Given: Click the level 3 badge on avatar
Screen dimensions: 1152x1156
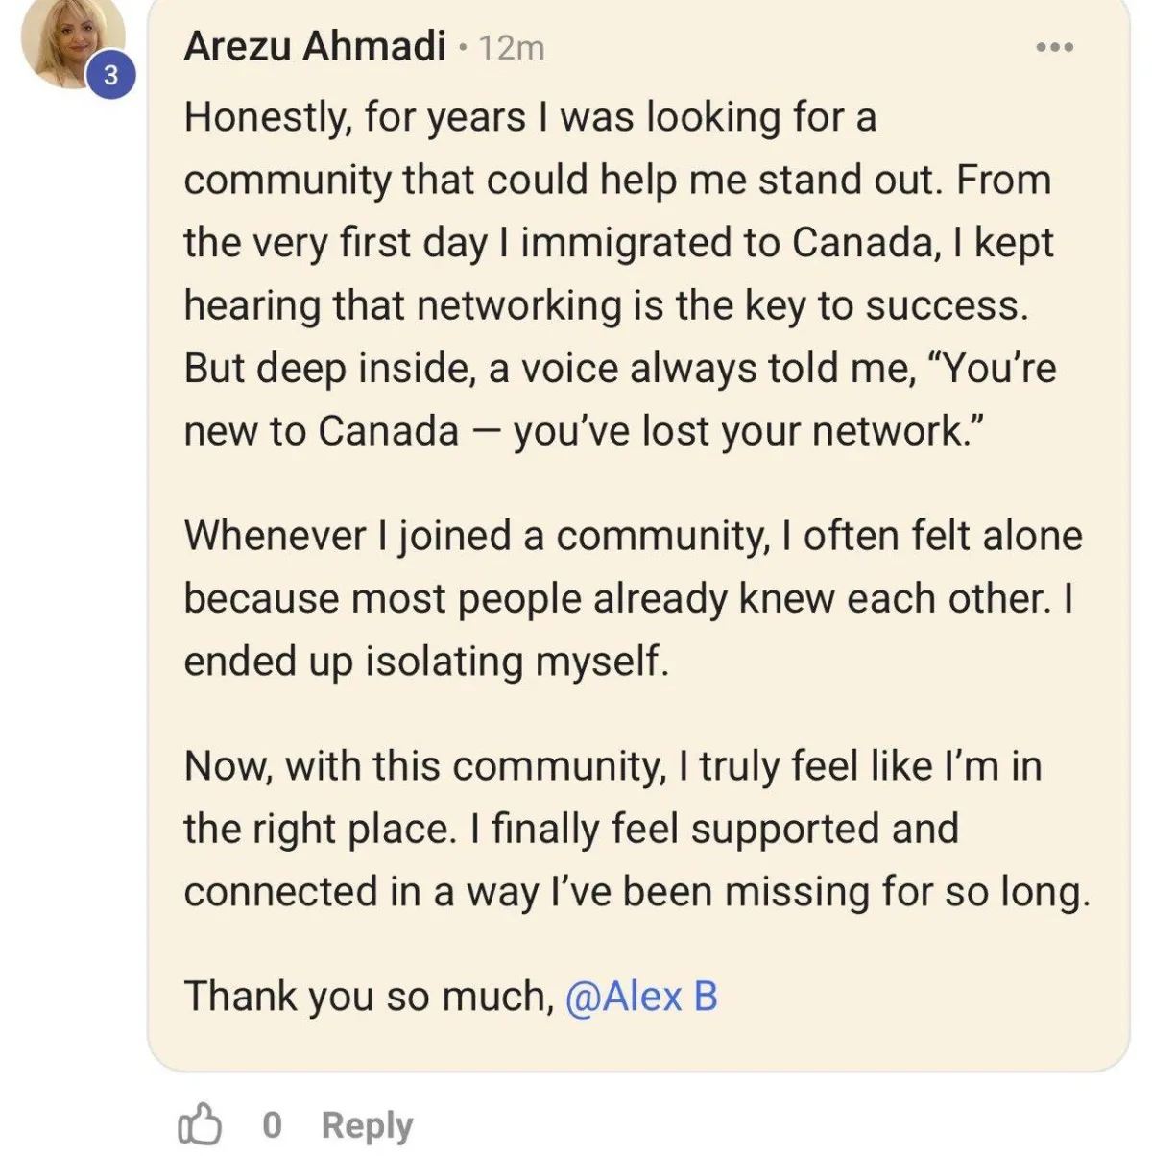Looking at the screenshot, I should pyautogui.click(x=110, y=75).
